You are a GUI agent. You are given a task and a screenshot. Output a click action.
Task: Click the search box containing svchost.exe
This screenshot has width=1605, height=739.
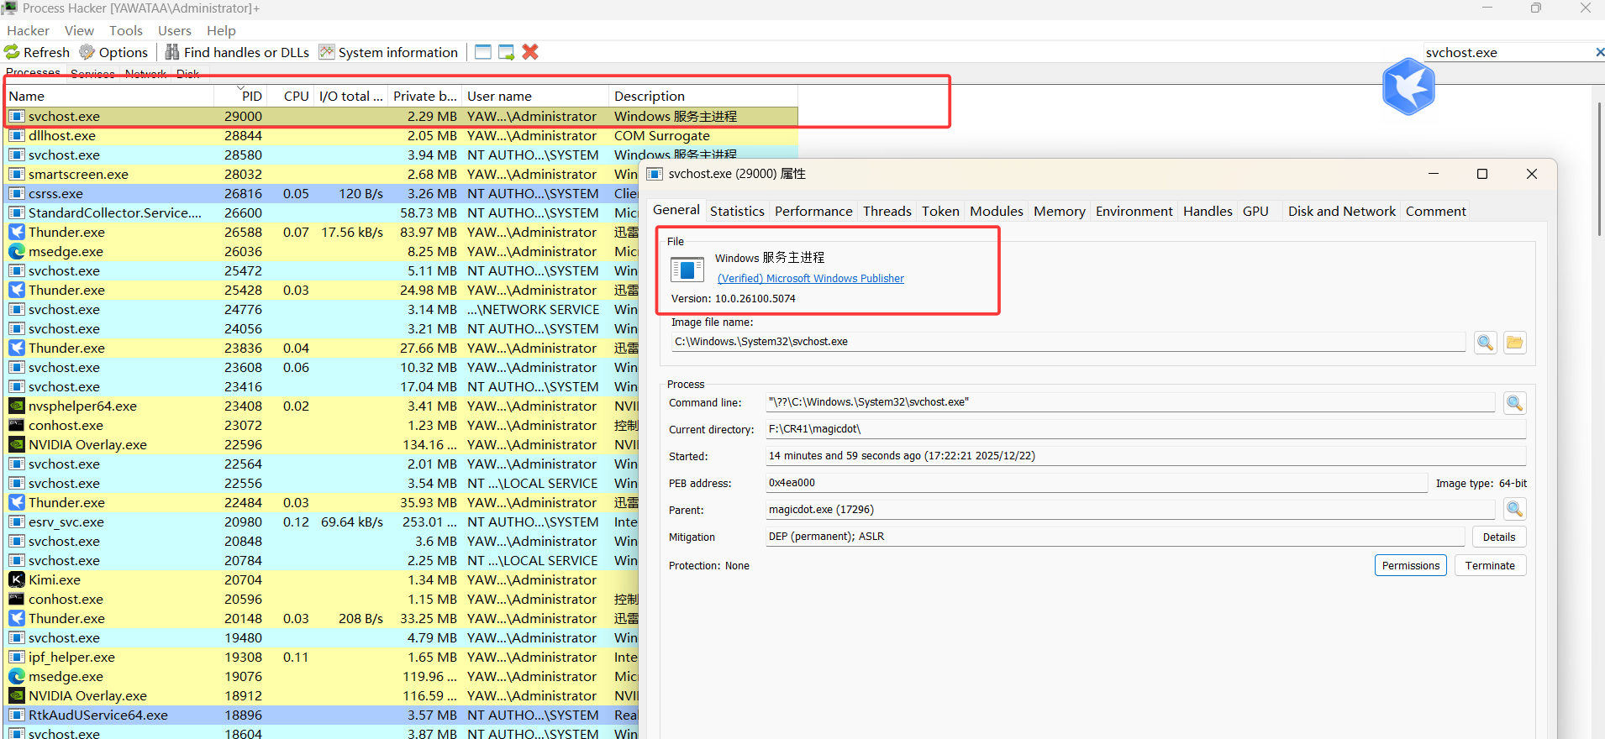[x=1508, y=52]
